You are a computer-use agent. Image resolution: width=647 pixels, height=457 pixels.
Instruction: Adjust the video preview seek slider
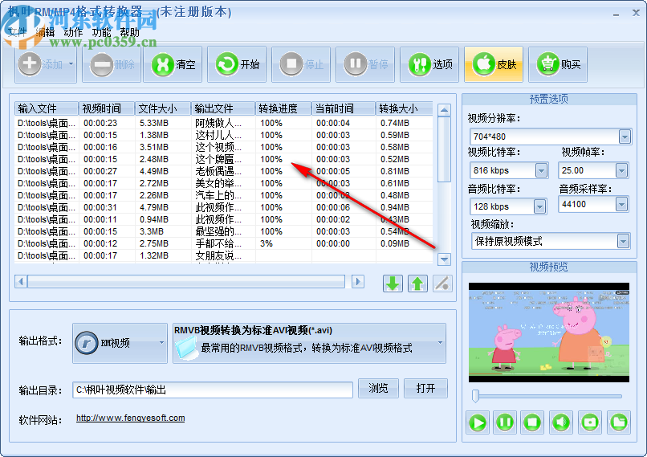(476, 396)
